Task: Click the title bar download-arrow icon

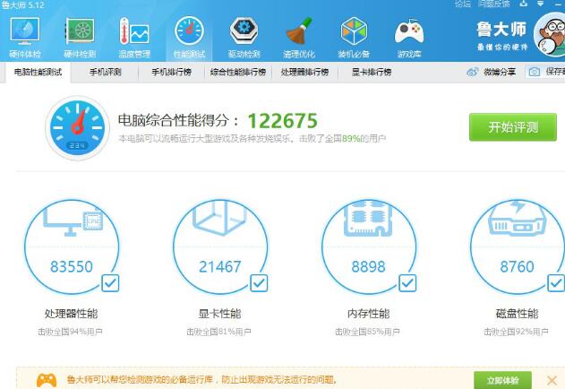Action: tap(524, 4)
